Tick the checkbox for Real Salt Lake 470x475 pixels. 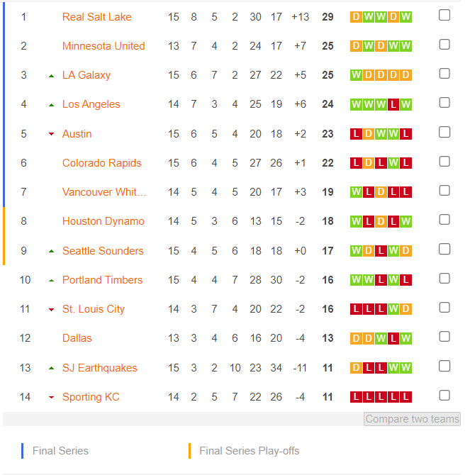tap(444, 15)
